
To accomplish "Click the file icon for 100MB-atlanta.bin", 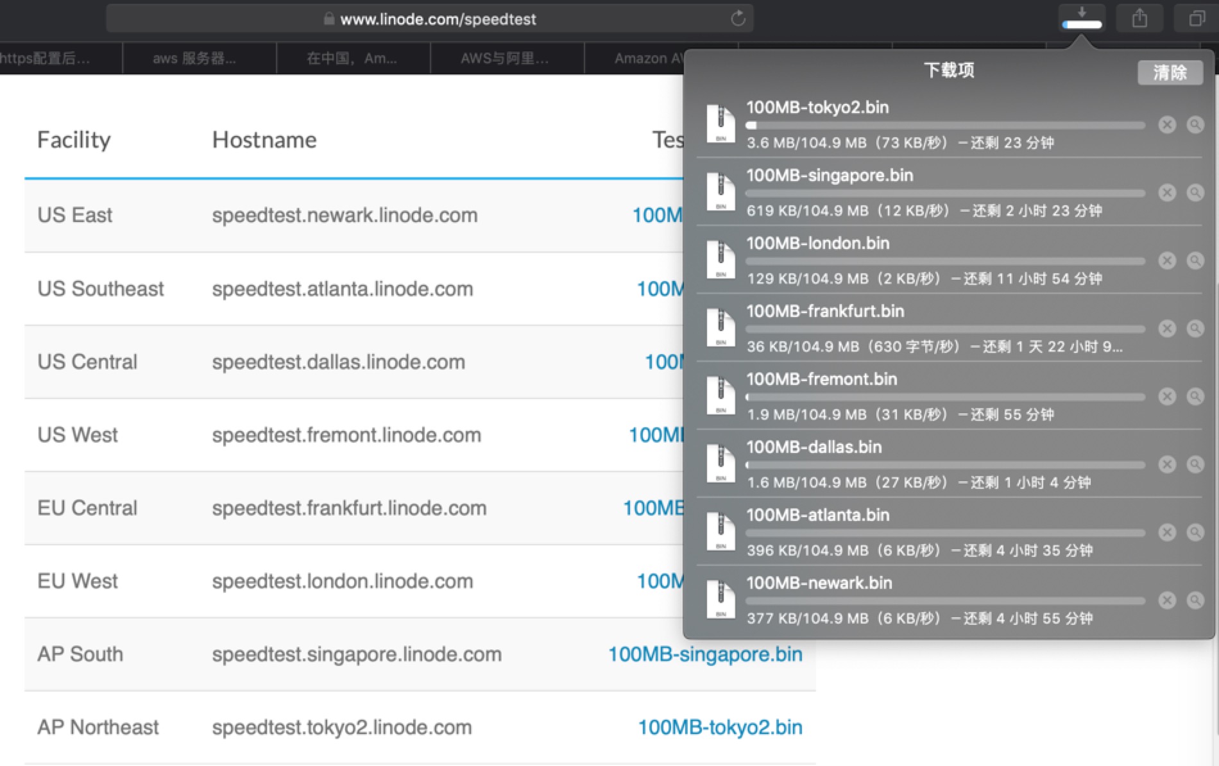I will 720,532.
